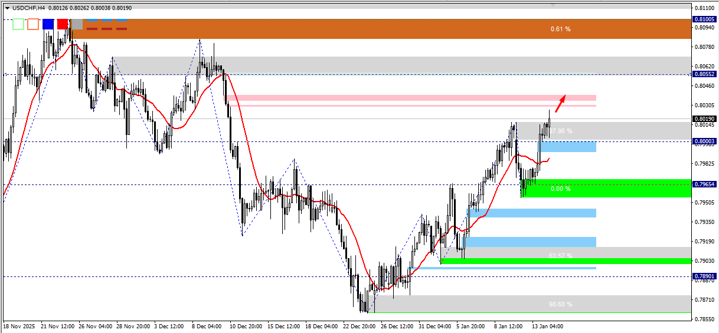719x333 pixels.
Task: Click the 0.80552 price level label
Action: point(705,74)
